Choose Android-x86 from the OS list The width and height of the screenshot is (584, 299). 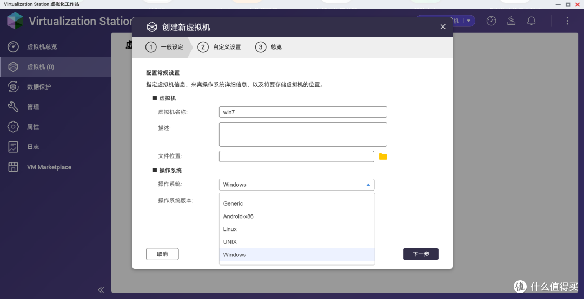coord(297,216)
